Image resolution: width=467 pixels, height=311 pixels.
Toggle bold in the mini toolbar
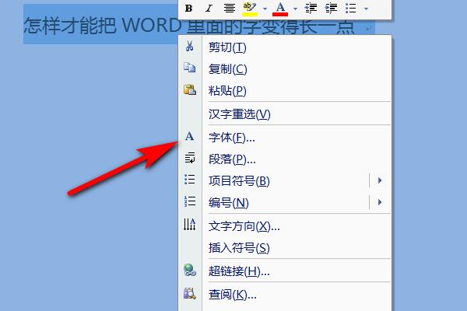(x=188, y=9)
